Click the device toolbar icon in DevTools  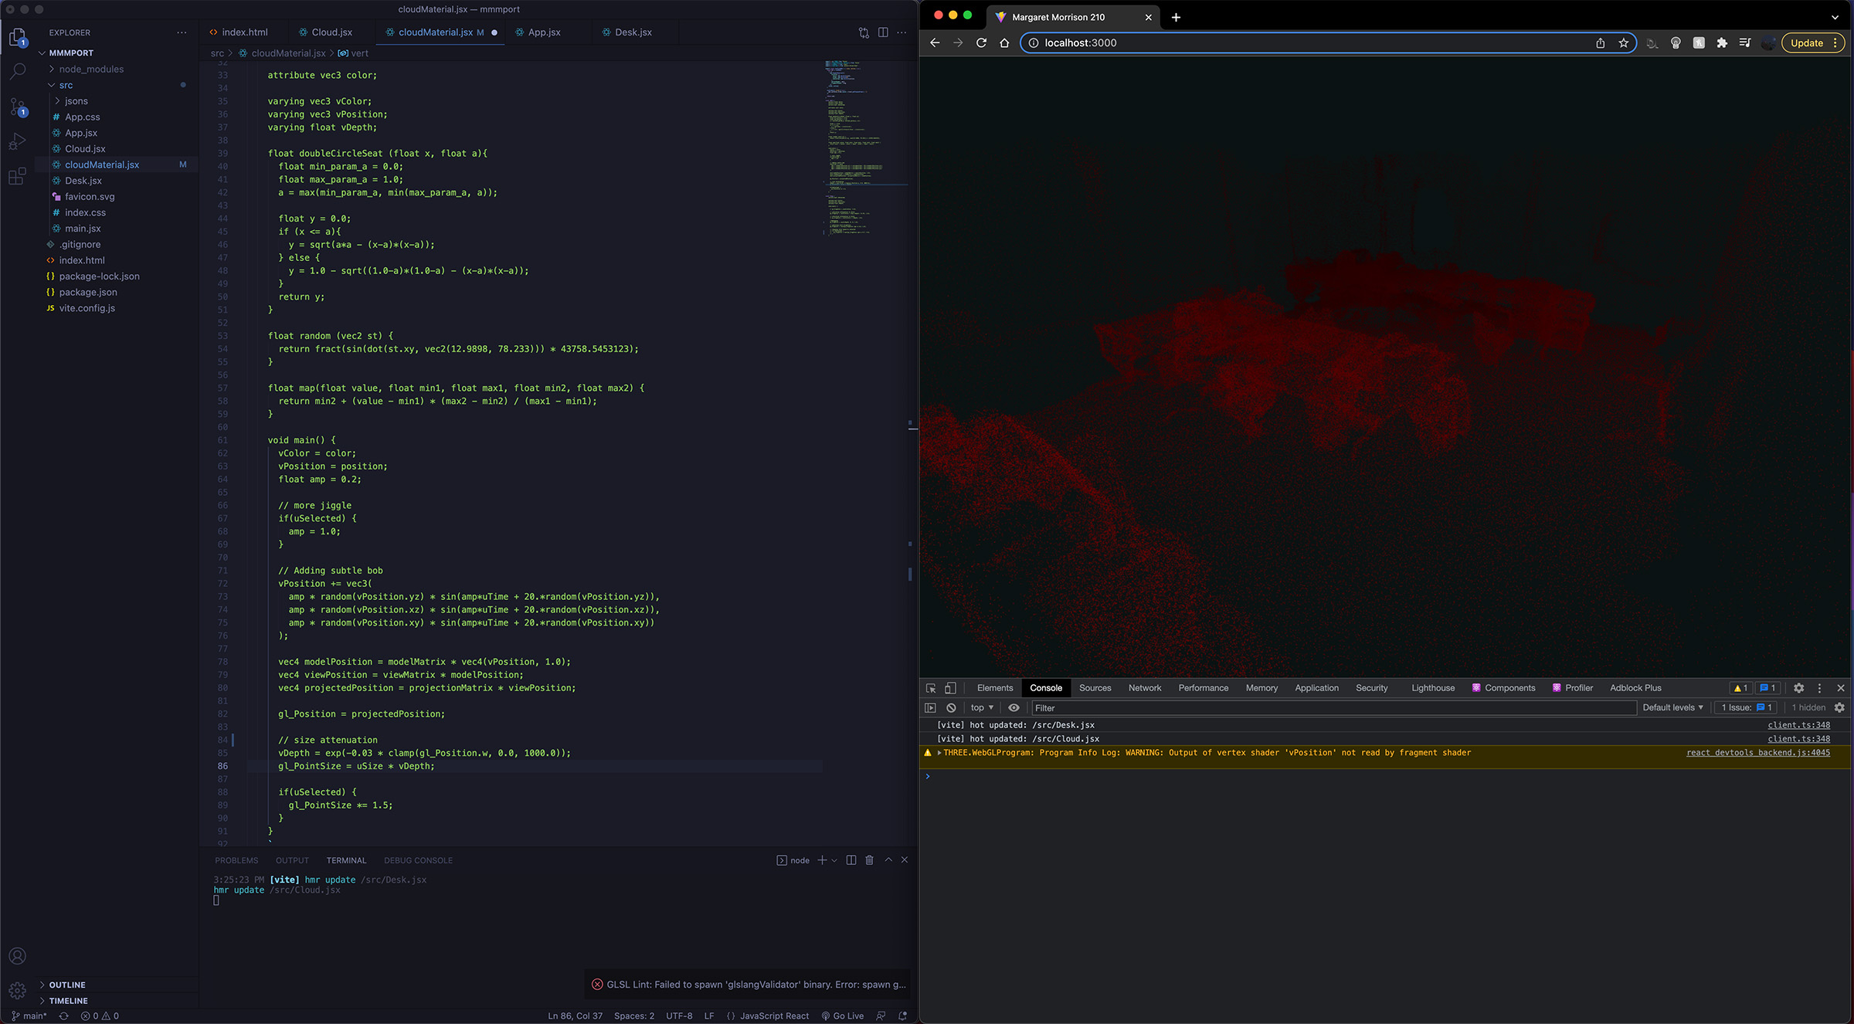click(949, 687)
